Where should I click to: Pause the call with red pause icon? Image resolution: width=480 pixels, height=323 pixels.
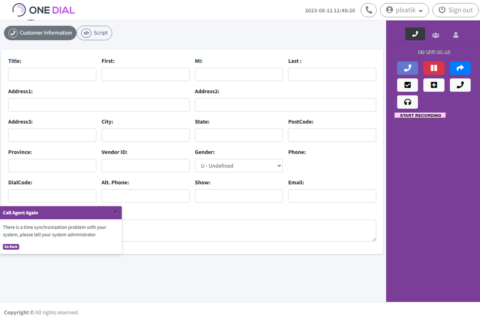point(433,68)
